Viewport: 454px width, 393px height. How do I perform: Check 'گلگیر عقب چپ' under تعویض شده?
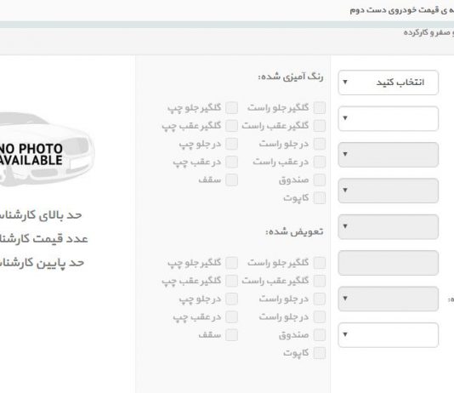tap(232, 281)
